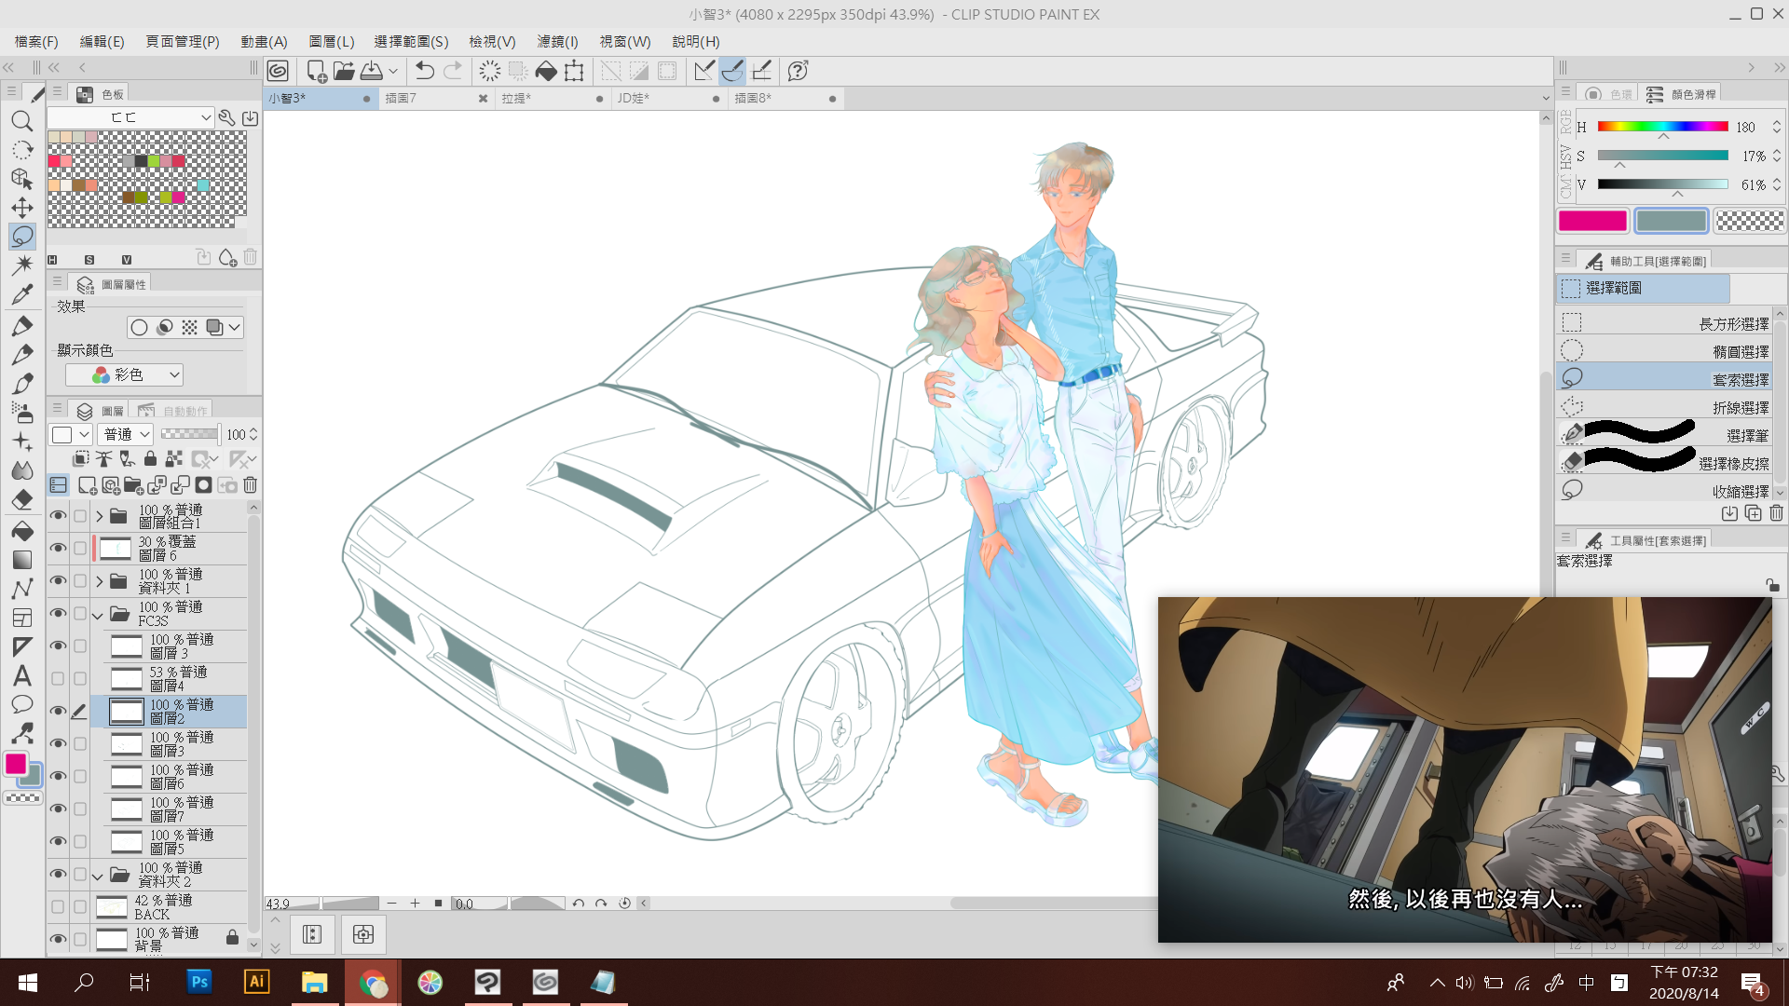Click the gray-teal sub color swatch in slider panel
Image resolution: width=1789 pixels, height=1006 pixels.
click(x=1671, y=221)
